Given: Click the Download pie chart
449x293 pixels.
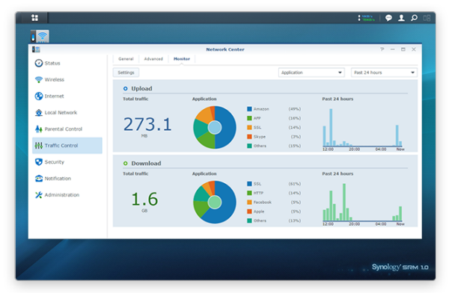Looking at the screenshot, I should [215, 202].
